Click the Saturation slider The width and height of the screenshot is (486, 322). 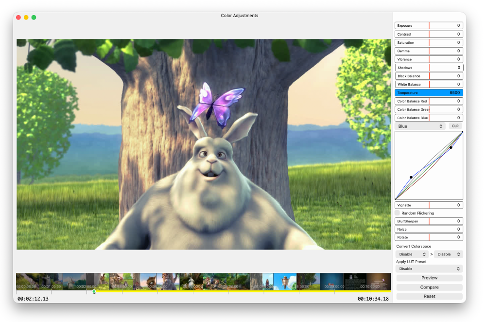click(429, 42)
